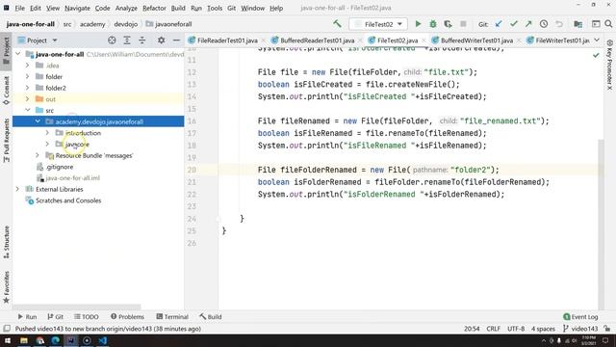Start debugging with the bug icon
This screenshot has height=347, width=616.
point(433,24)
